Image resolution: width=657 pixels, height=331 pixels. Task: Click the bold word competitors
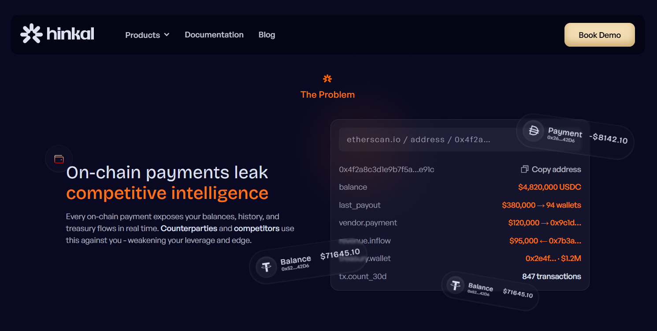tap(256, 228)
